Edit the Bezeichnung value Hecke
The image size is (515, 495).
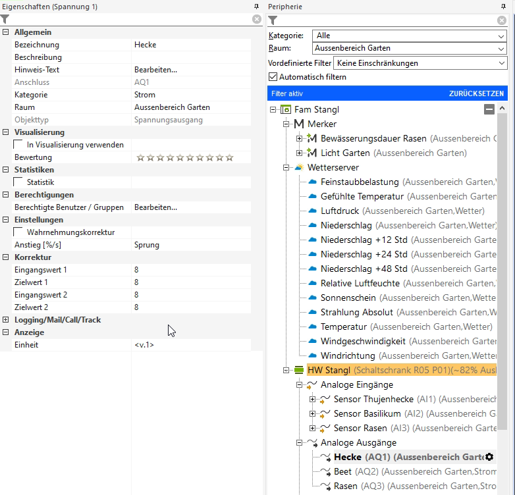coord(191,45)
